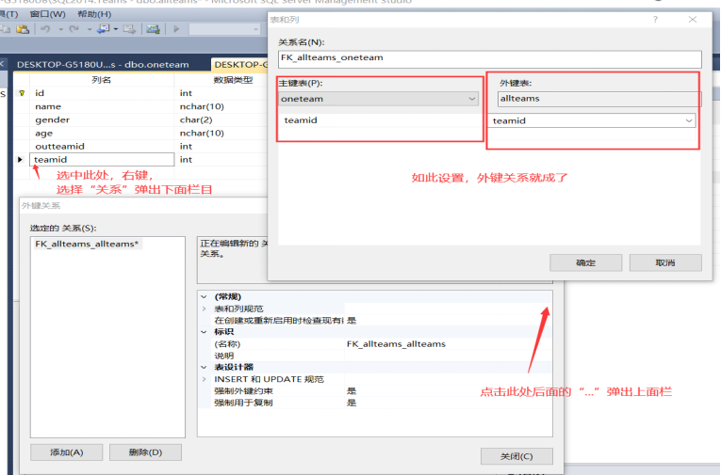Click the Navigate Backward toolbar icon
Screen dimensions: 721x475
click(103, 29)
